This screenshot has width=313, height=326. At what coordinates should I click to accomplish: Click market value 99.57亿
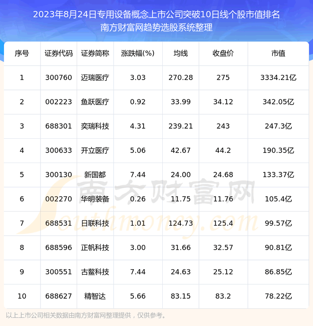click(278, 223)
